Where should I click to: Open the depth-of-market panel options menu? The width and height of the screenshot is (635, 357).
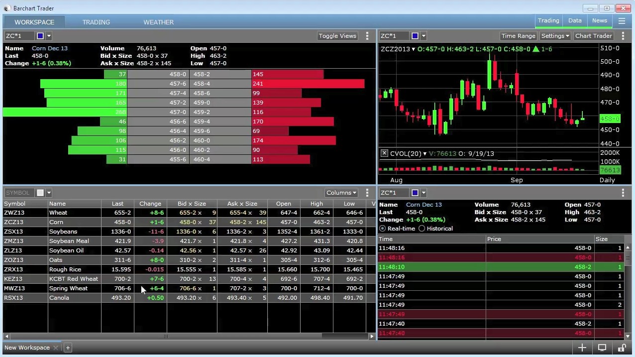[367, 36]
